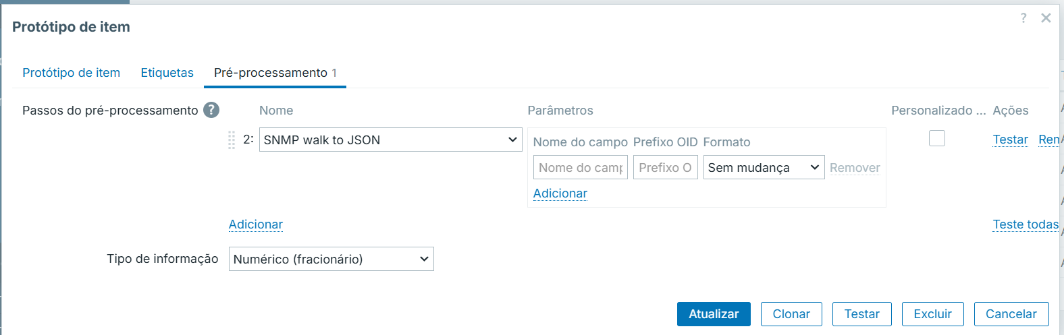Screen dimensions: 1064x335
Task: Enable the Personalizado checkbox
Action: tap(937, 138)
